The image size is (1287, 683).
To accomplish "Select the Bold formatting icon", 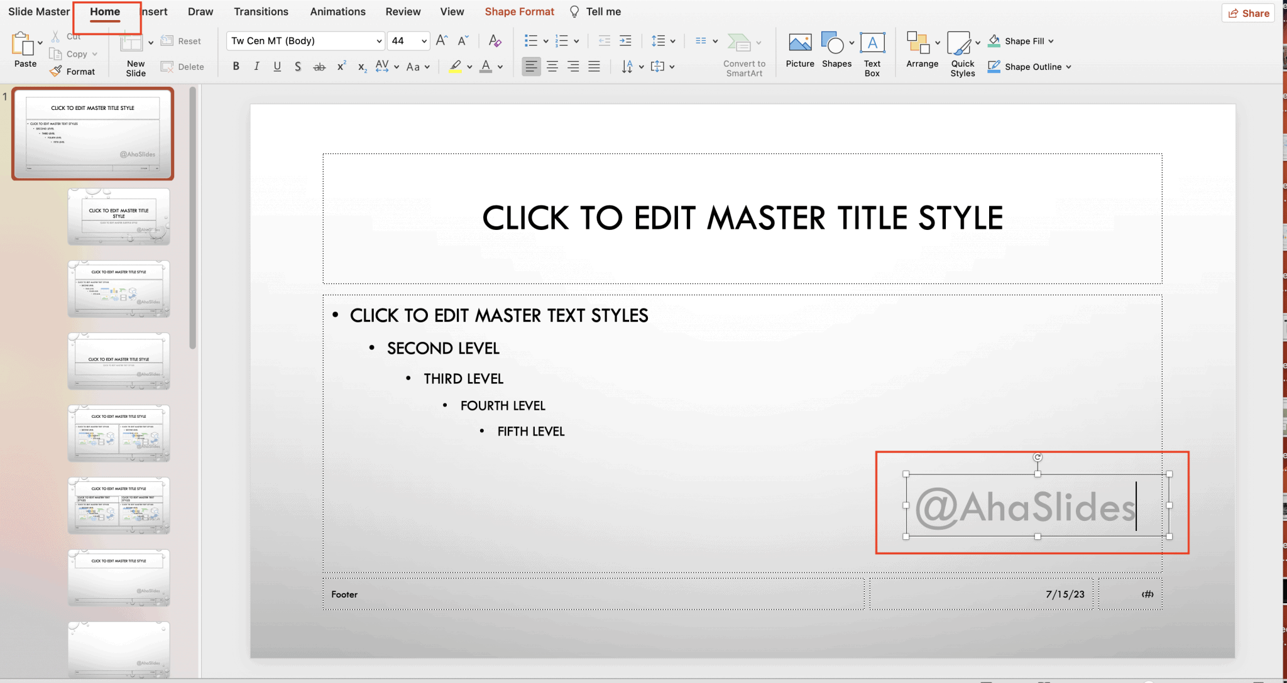I will pos(236,66).
